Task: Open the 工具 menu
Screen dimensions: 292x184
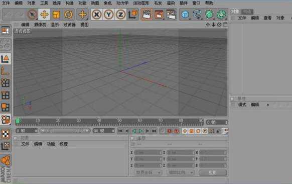Action: (44, 3)
